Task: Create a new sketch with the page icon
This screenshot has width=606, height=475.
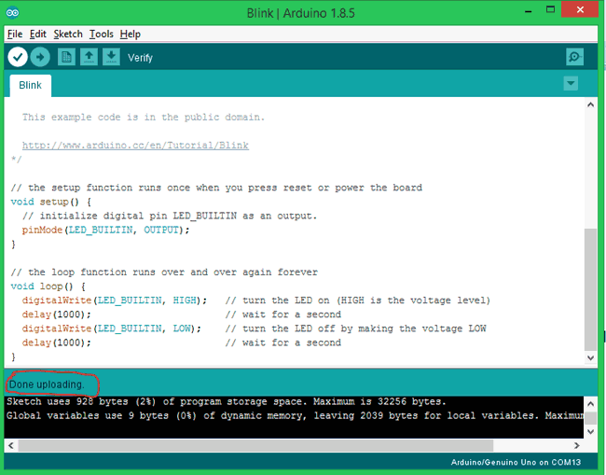Action: pyautogui.click(x=66, y=57)
